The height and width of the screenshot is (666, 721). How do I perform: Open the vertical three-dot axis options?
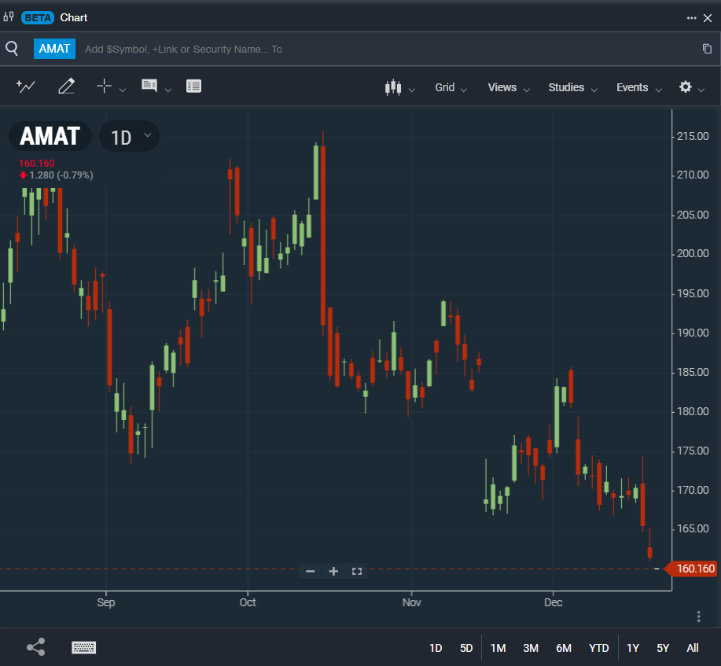(698, 616)
